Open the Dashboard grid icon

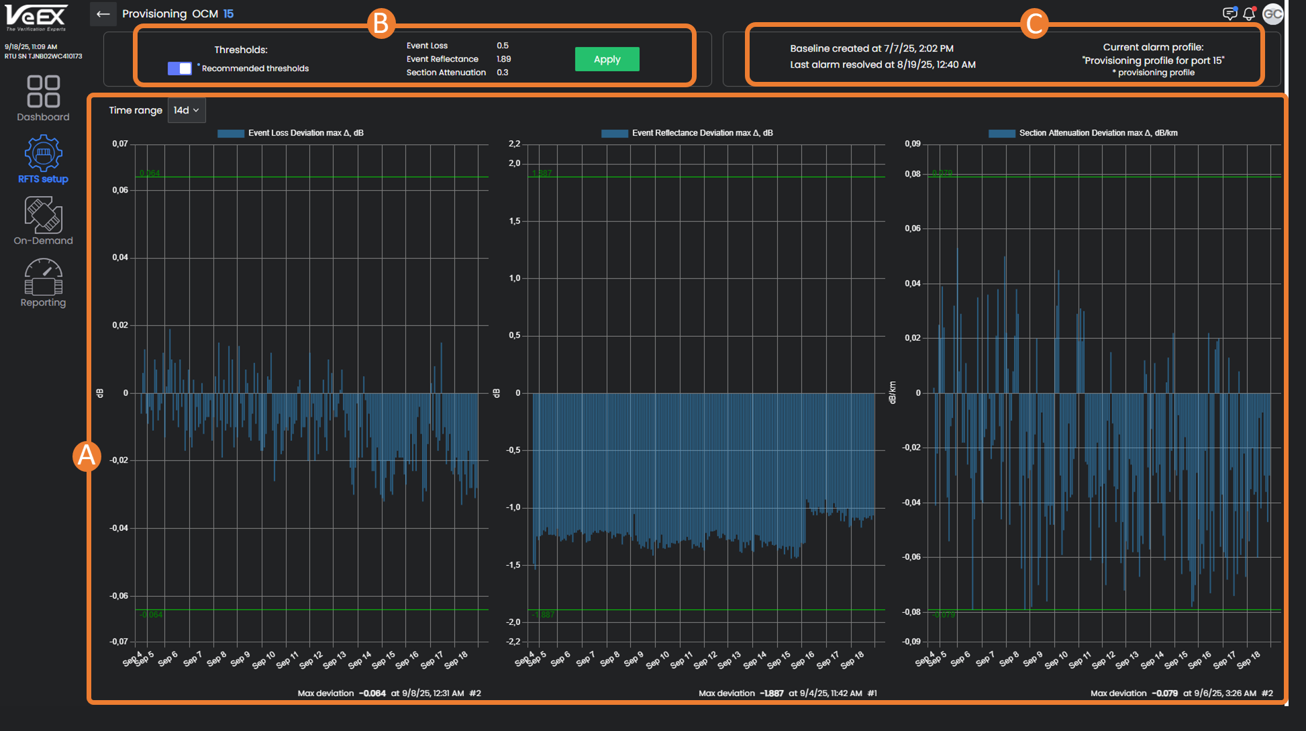(x=43, y=92)
